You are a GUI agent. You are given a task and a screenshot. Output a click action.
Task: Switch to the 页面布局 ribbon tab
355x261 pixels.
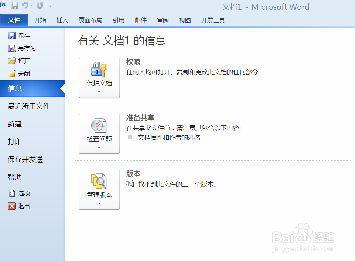pos(91,20)
